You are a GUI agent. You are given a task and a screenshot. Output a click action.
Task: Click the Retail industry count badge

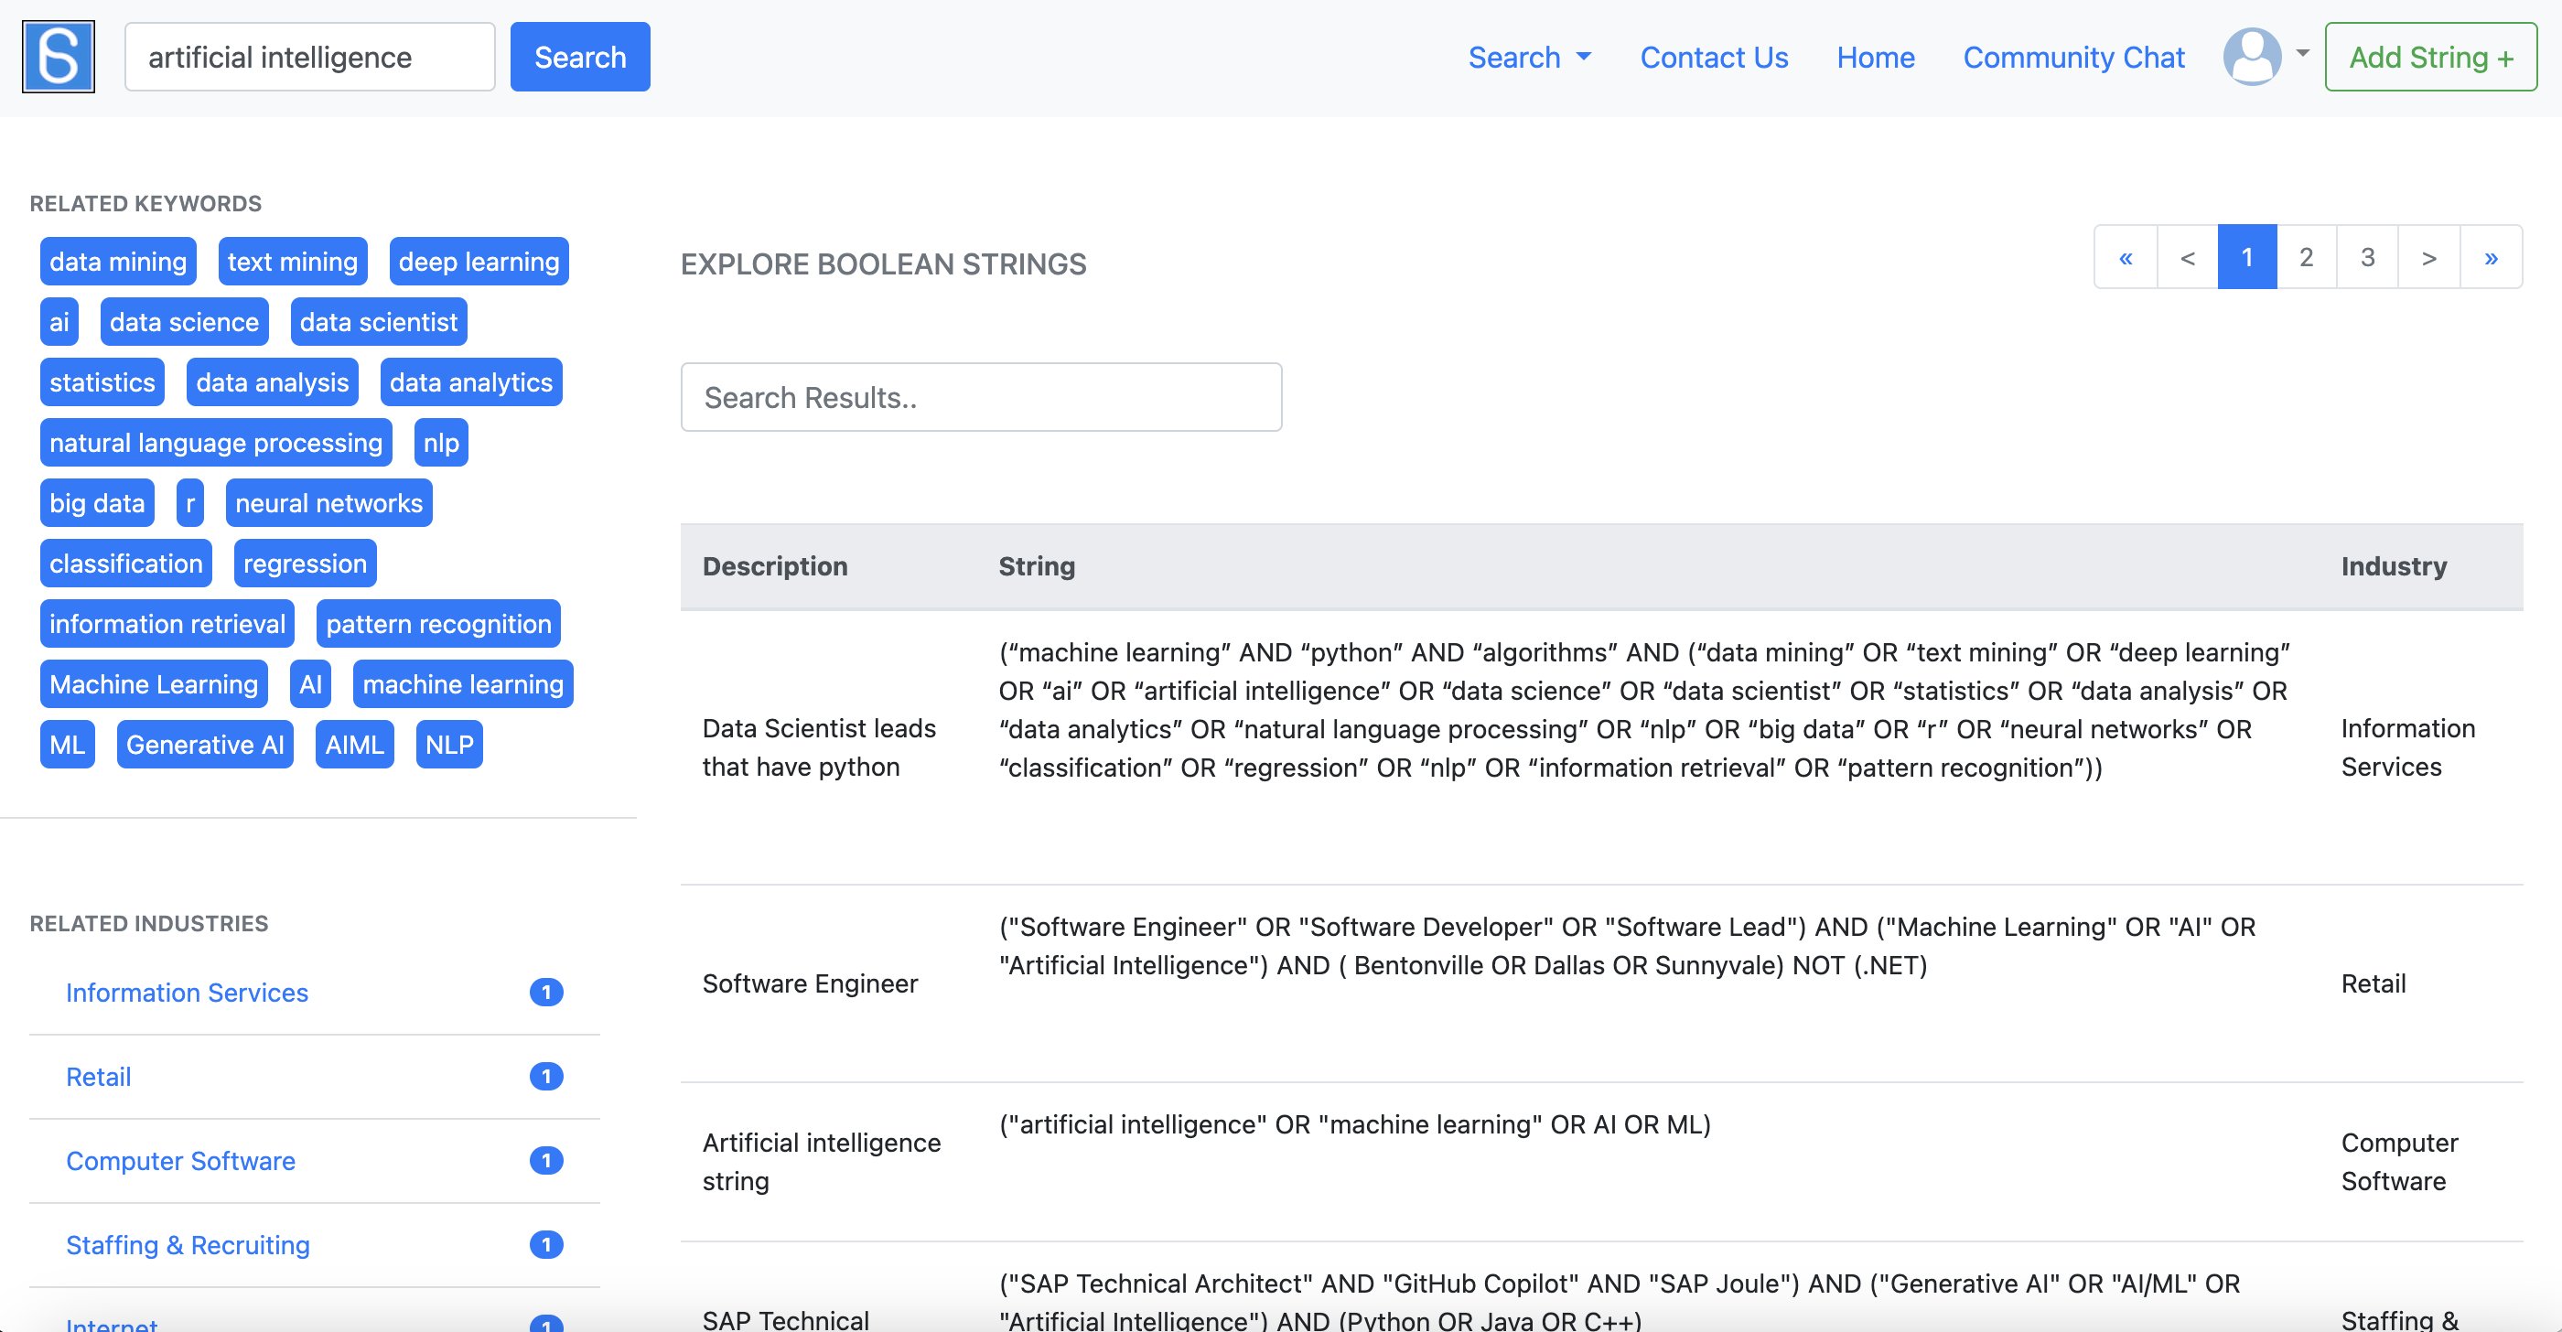tap(546, 1077)
